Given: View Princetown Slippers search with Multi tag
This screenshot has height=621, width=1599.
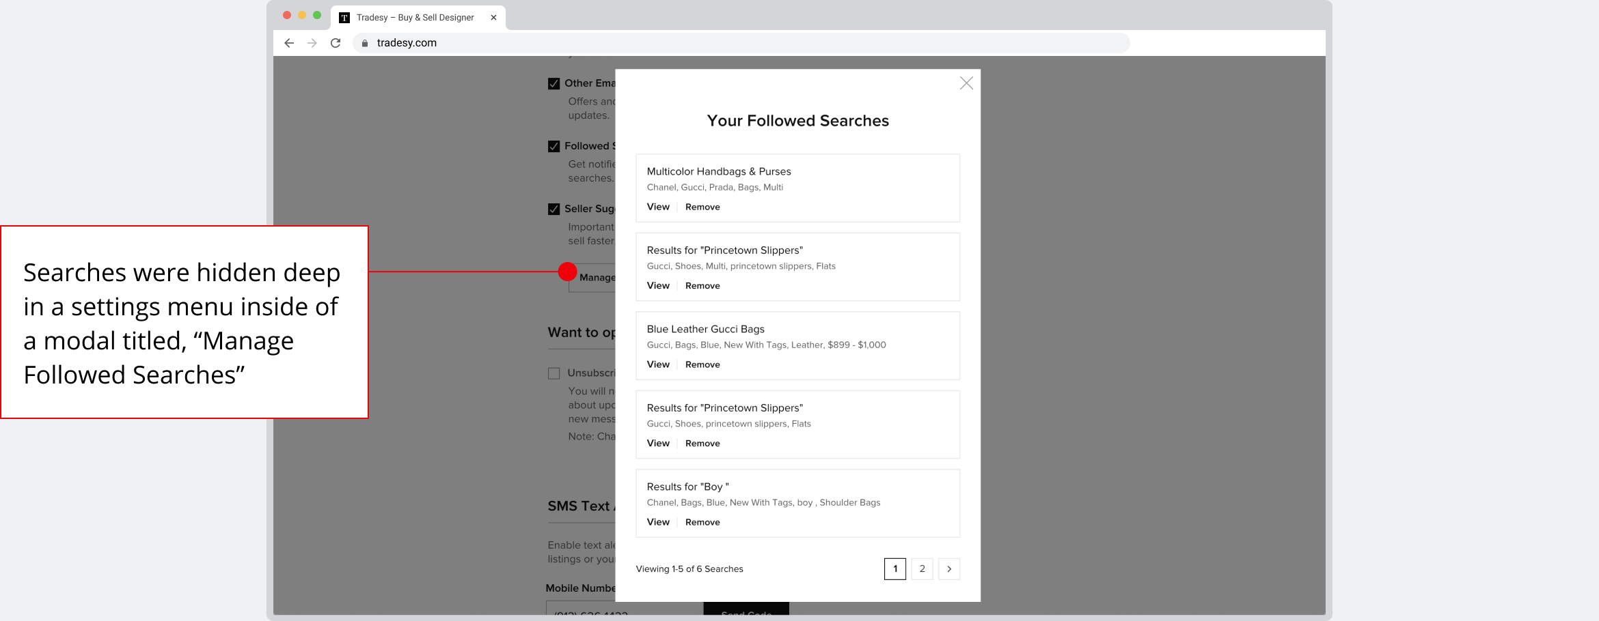Looking at the screenshot, I should [658, 286].
